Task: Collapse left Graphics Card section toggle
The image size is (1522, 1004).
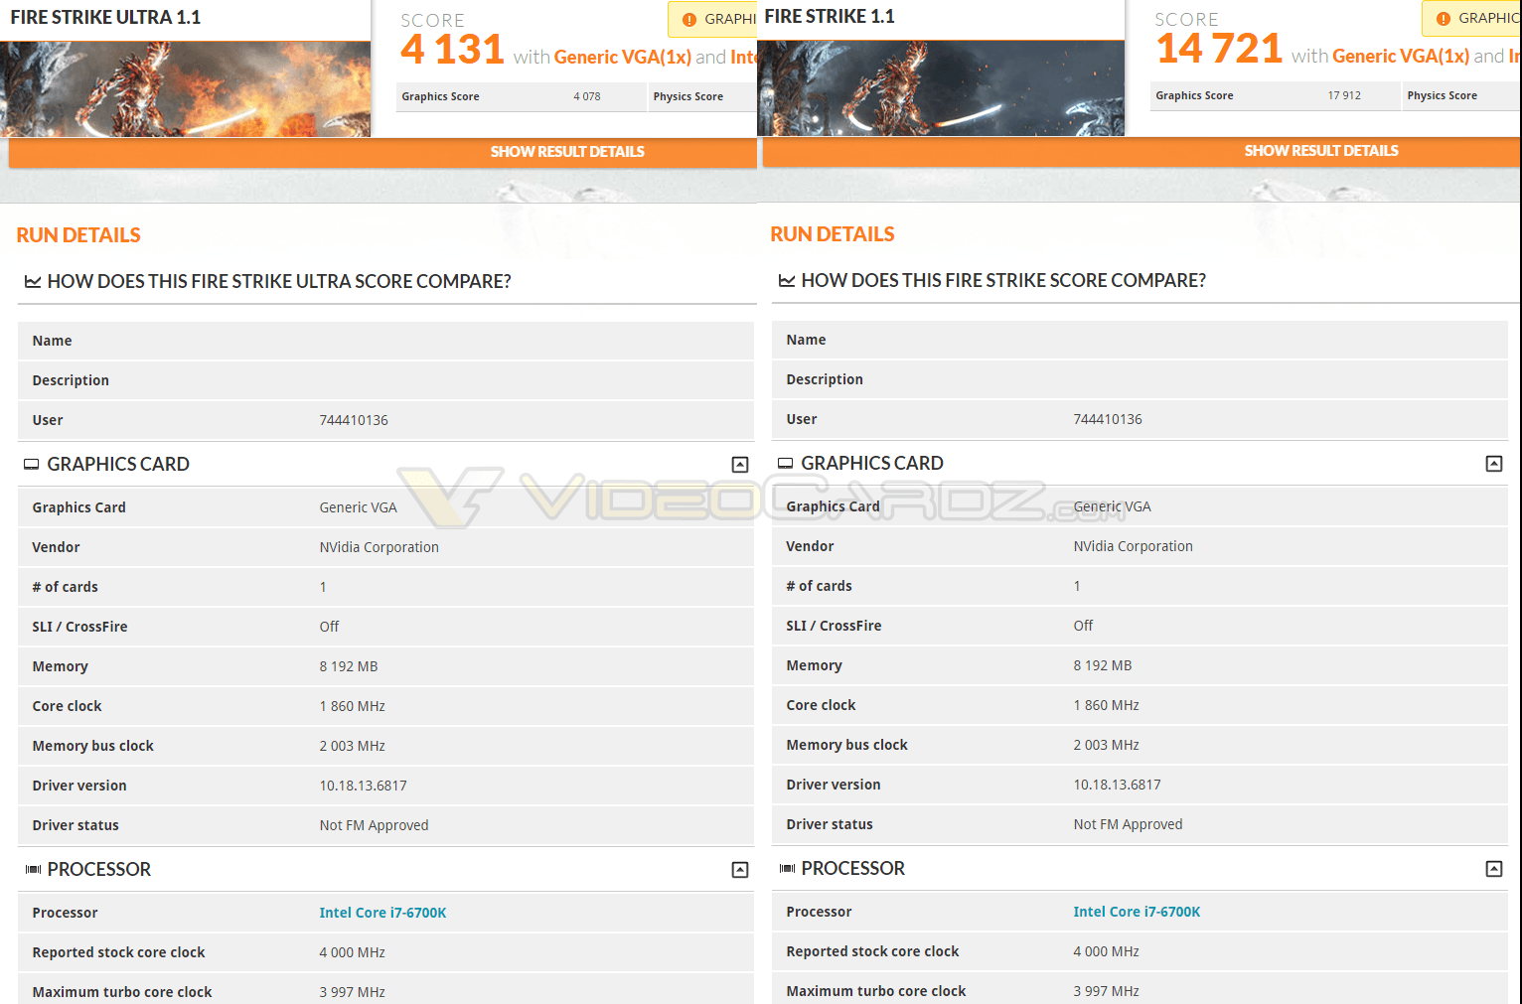Action: click(739, 465)
